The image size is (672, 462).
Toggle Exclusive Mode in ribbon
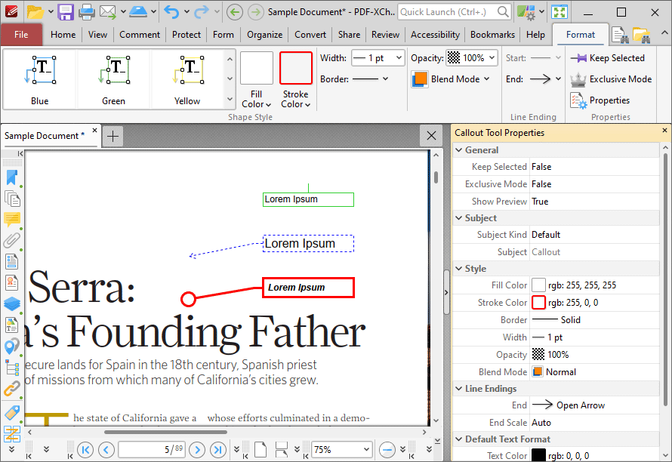611,79
